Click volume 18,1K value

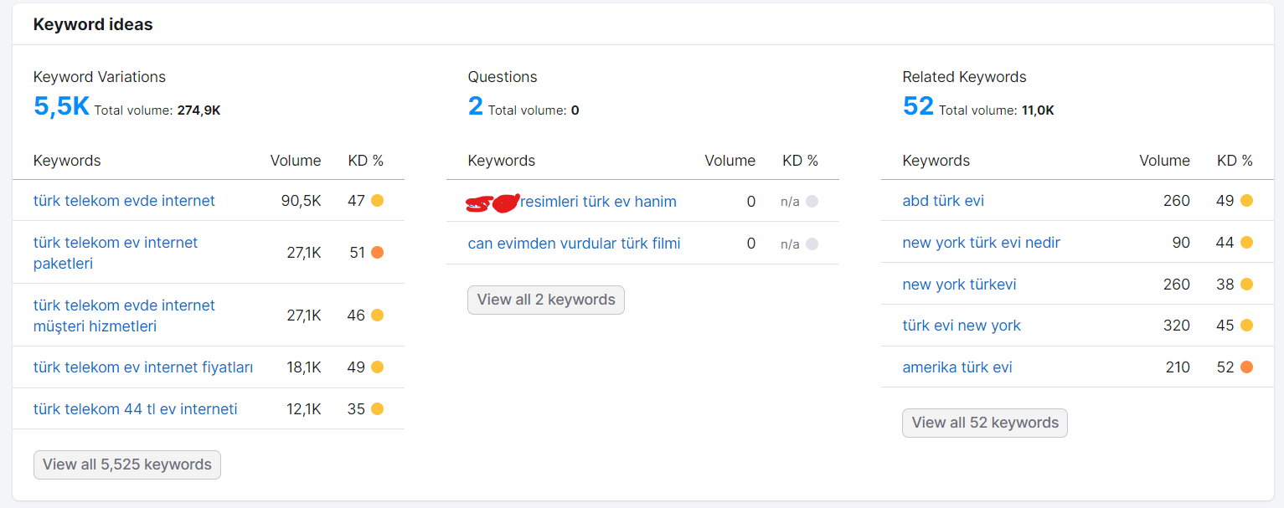pyautogui.click(x=304, y=367)
